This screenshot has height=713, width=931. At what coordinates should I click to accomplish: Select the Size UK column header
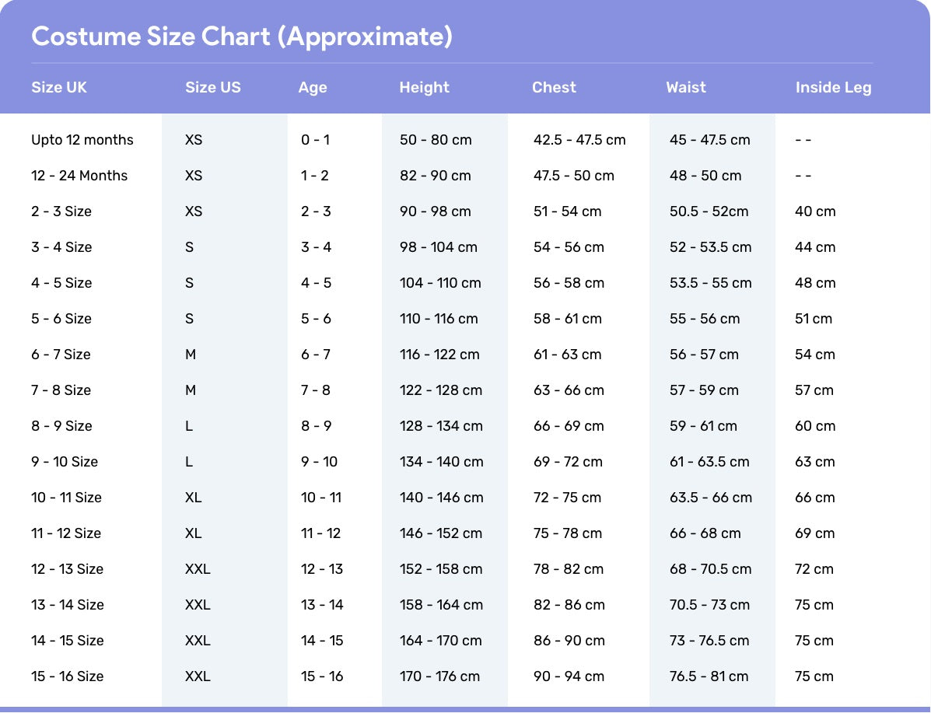pyautogui.click(x=59, y=88)
